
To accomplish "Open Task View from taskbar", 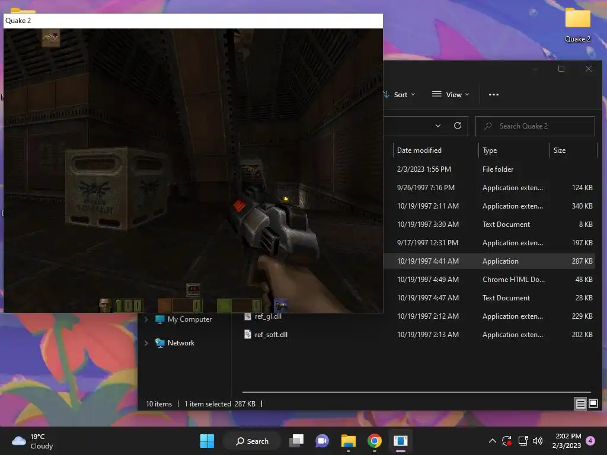I will (x=297, y=441).
